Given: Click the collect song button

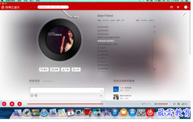Looking at the screenshot, I should click(x=55, y=69).
